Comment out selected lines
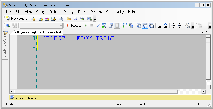The image size is (213, 109). (x=159, y=26)
